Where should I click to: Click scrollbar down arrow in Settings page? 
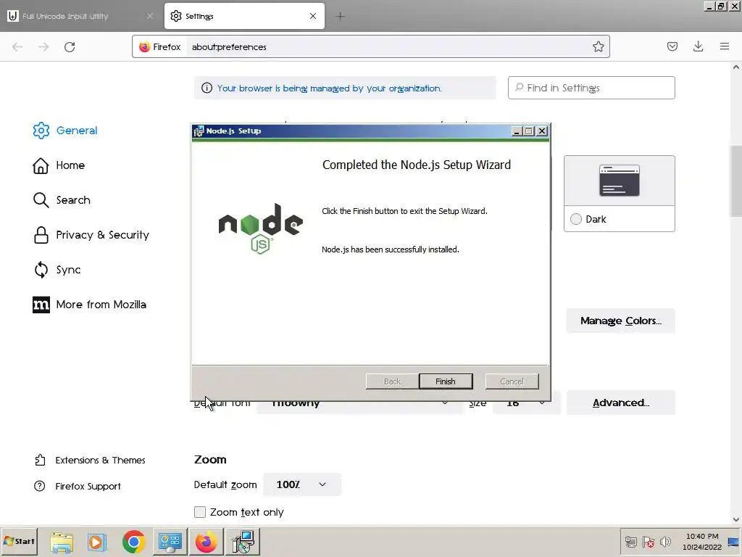pyautogui.click(x=736, y=519)
